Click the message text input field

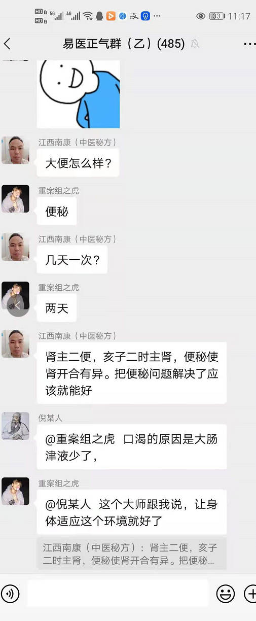pyautogui.click(x=118, y=593)
